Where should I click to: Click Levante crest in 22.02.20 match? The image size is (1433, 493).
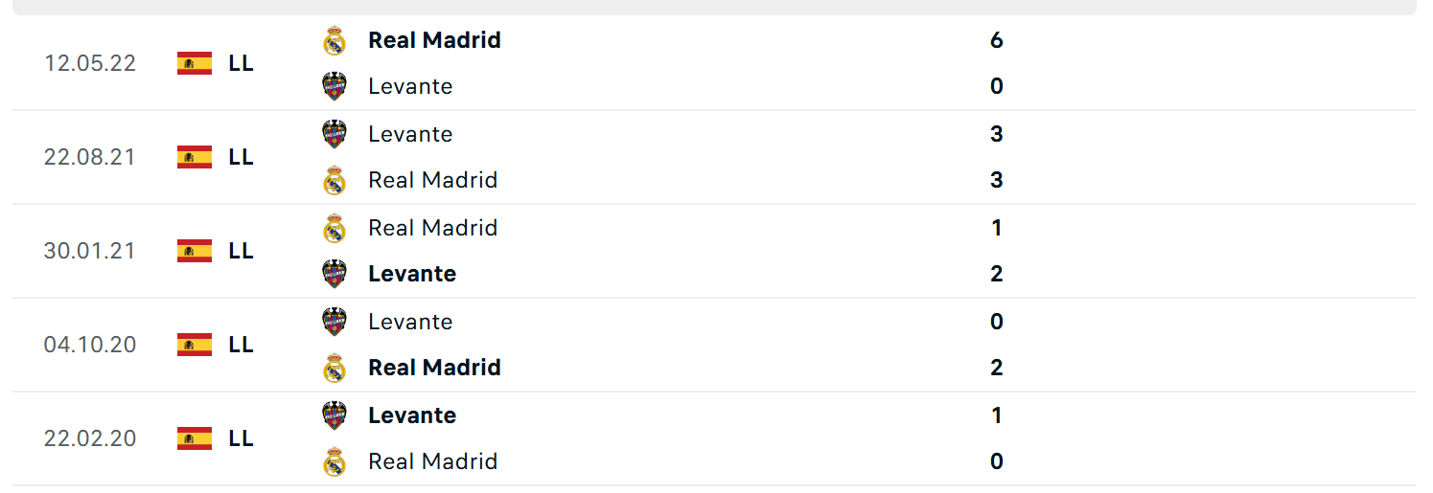[x=334, y=415]
